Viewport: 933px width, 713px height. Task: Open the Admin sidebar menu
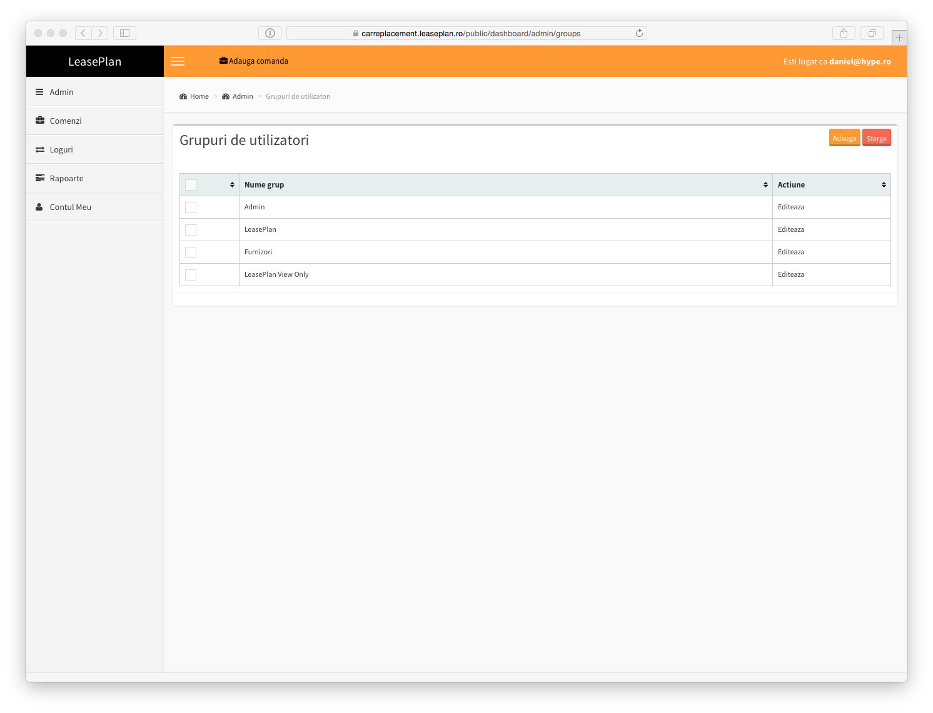(95, 92)
